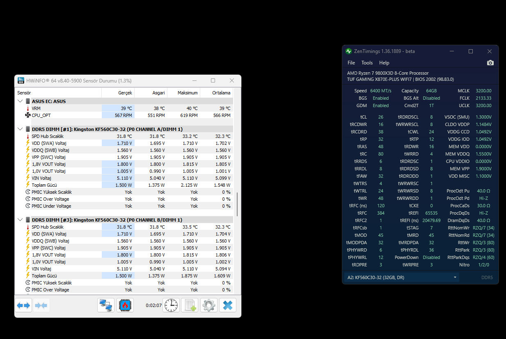Click the Maksimum column header
This screenshot has height=339, width=506.
click(x=183, y=93)
